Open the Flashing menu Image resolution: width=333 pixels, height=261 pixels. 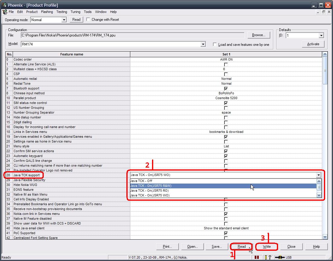pos(47,12)
